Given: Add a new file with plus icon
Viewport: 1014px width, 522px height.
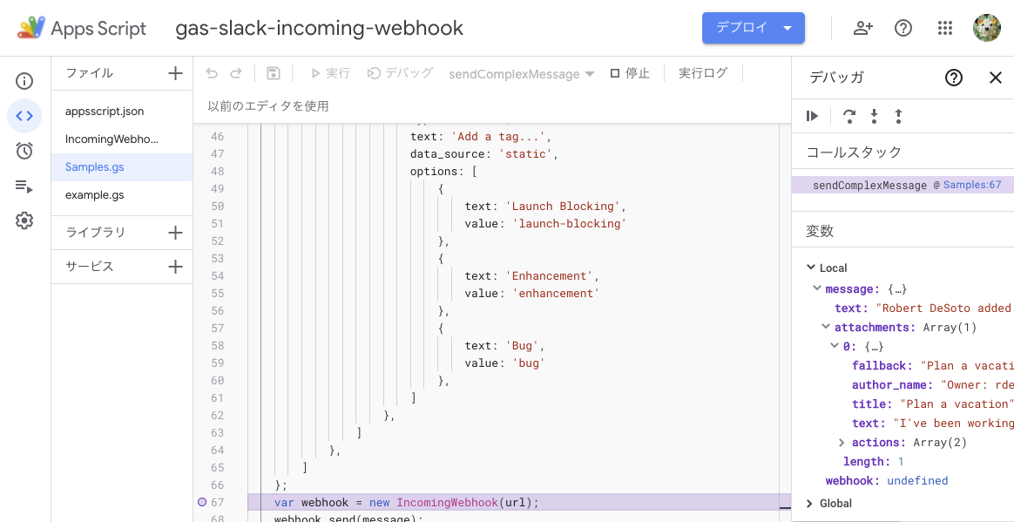Looking at the screenshot, I should (x=175, y=73).
